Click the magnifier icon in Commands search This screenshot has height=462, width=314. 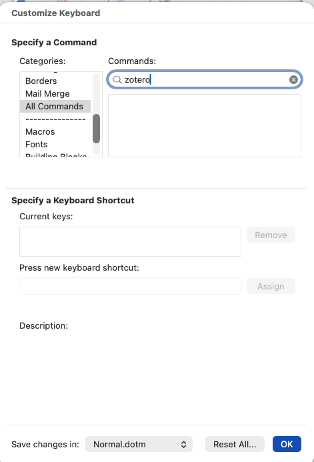pyautogui.click(x=117, y=79)
